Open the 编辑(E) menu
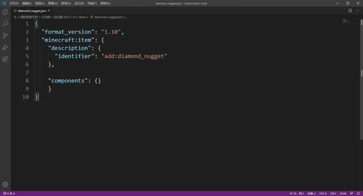 click(x=27, y=3)
